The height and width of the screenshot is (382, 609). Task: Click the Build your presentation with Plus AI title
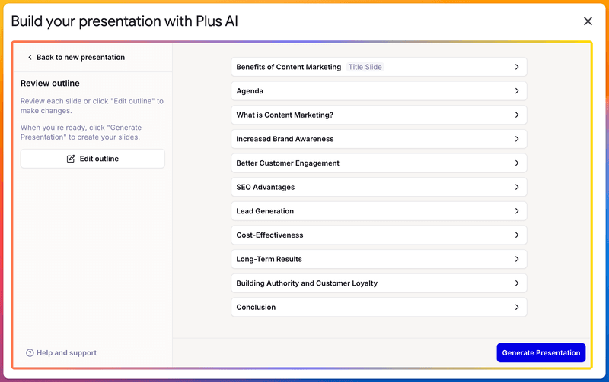[124, 21]
